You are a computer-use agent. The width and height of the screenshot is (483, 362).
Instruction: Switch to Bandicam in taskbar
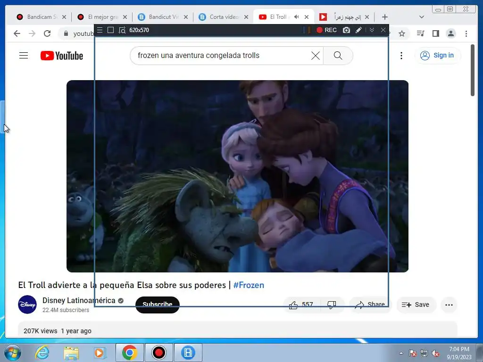click(159, 353)
